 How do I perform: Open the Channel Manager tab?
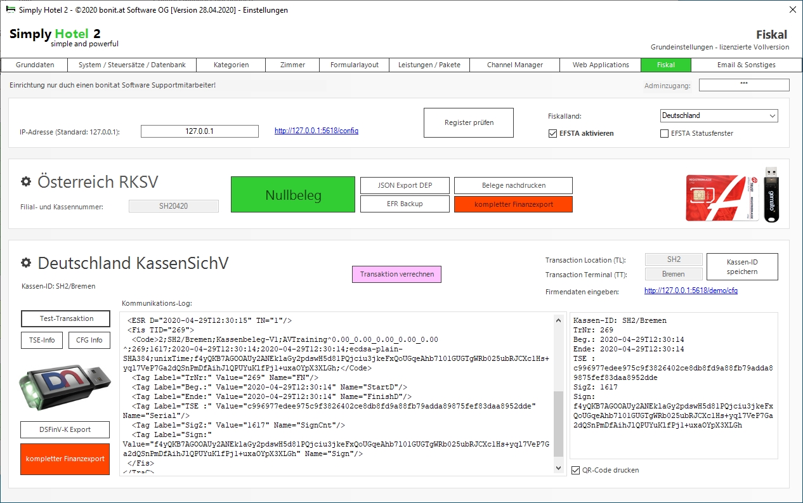(x=515, y=65)
